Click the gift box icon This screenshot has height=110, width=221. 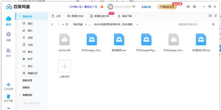[x=102, y=7]
